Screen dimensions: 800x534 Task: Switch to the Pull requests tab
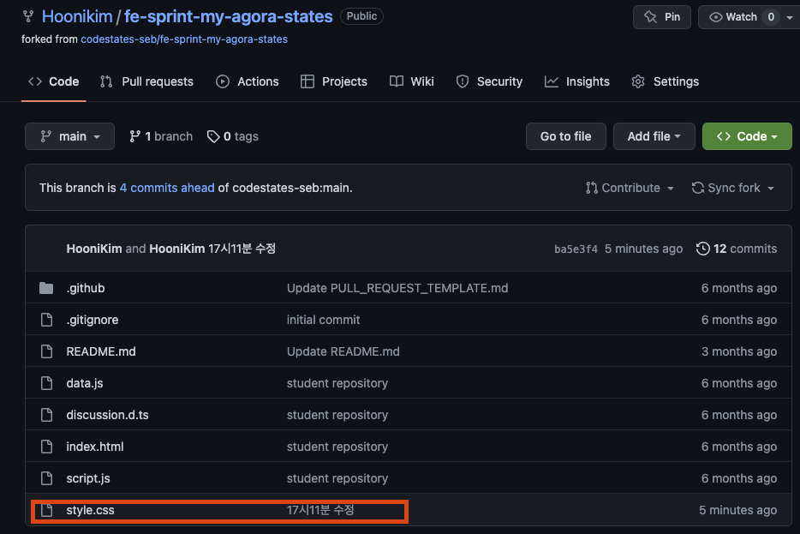[x=147, y=81]
